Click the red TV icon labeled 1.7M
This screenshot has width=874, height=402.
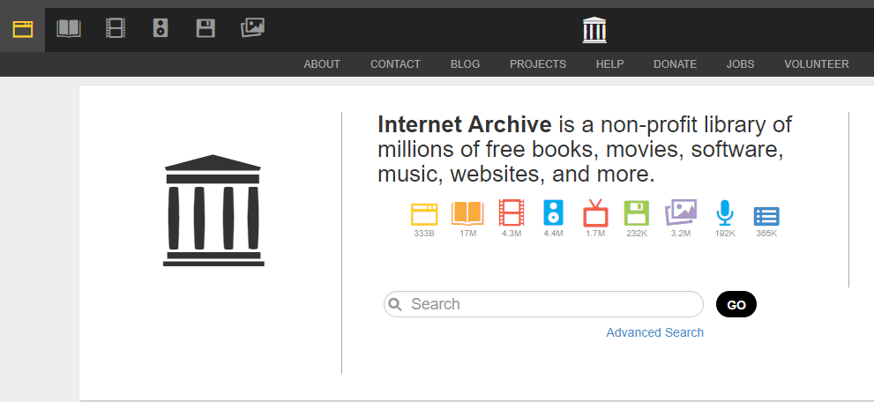[x=595, y=213]
